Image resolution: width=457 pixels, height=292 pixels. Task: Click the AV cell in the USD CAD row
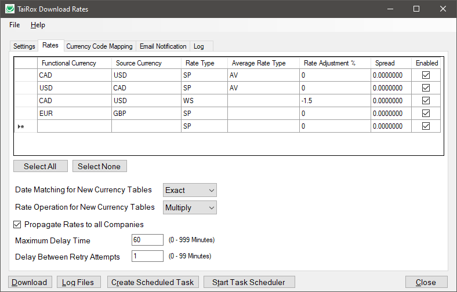click(263, 88)
